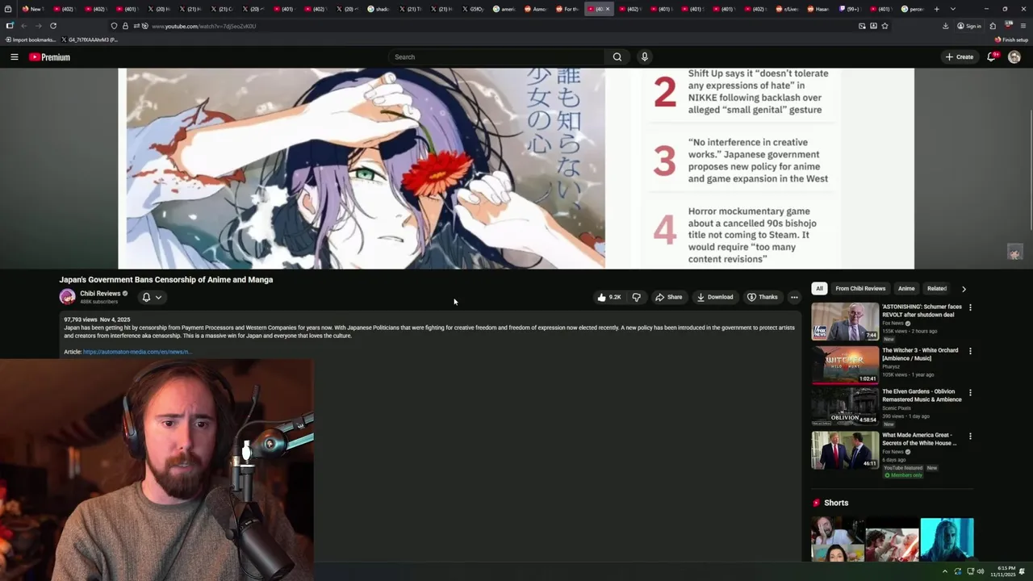Viewport: 1033px width, 581px height.
Task: Show hidden system tray icons
Action: click(945, 571)
